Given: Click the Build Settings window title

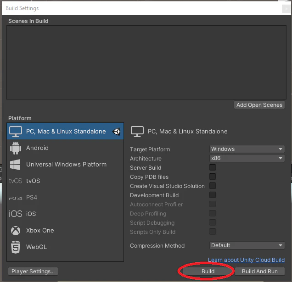Looking at the screenshot, I should point(22,8).
